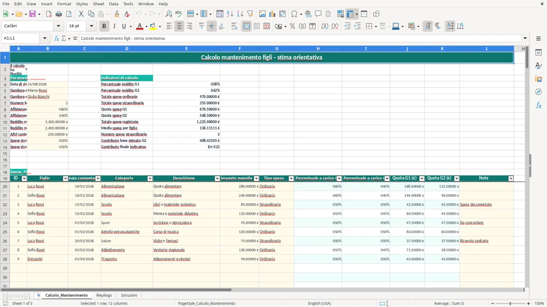
Task: Open the Data menu
Action: point(114,4)
